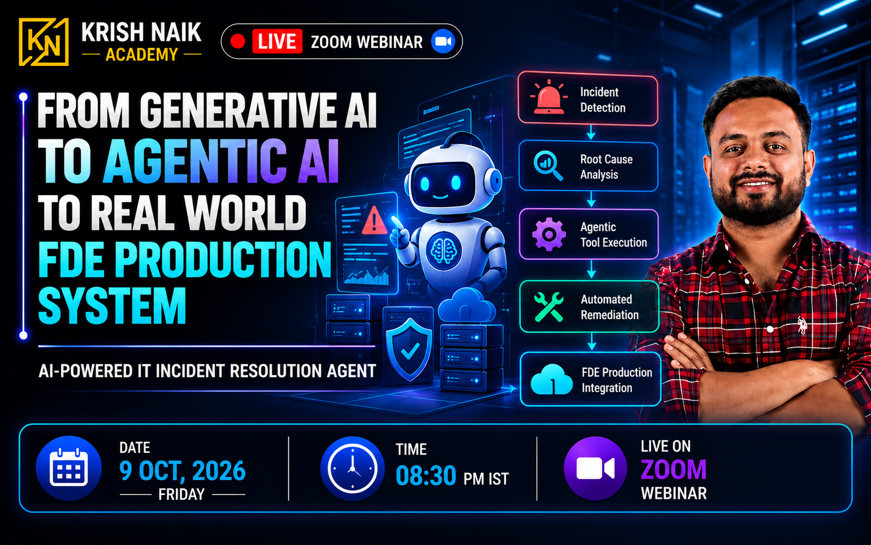The height and width of the screenshot is (545, 871).
Task: Click the KN logo emblem
Action: click(44, 42)
